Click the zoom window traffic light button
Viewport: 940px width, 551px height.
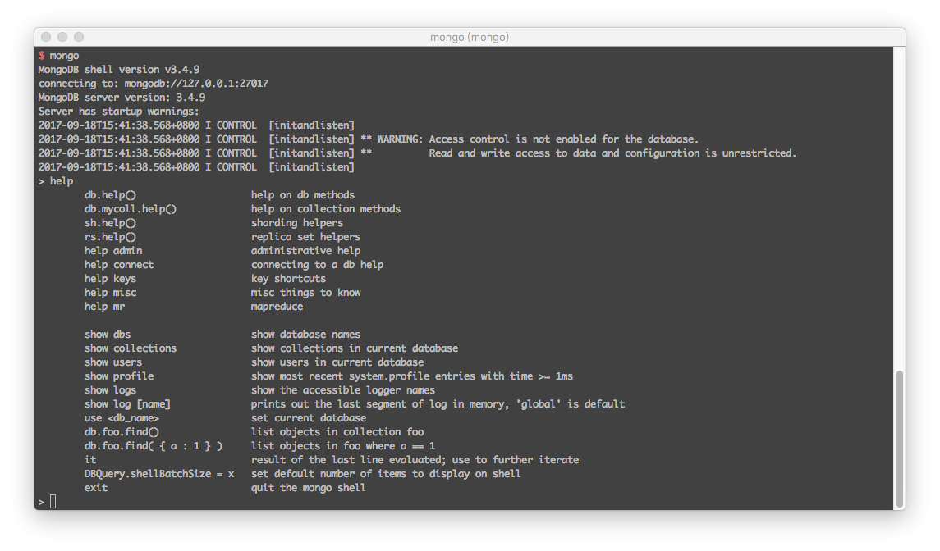[79, 37]
